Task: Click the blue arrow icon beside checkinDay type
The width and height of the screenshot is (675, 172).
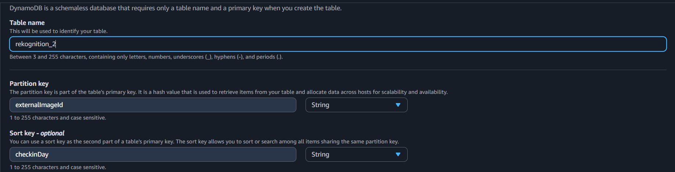Action: (x=398, y=154)
